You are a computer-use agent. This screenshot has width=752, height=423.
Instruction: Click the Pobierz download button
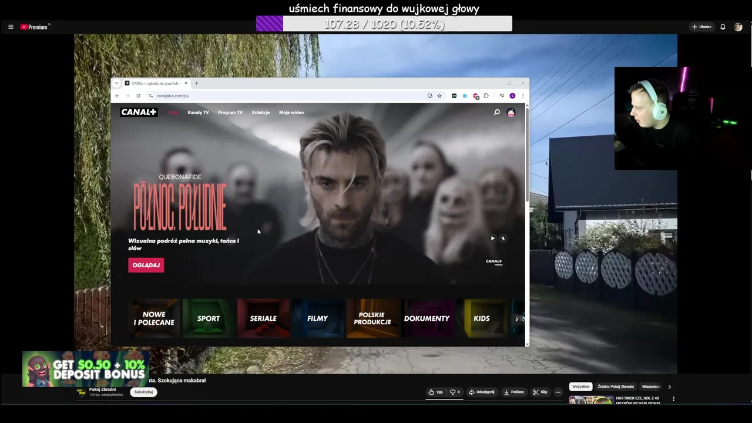tap(513, 392)
